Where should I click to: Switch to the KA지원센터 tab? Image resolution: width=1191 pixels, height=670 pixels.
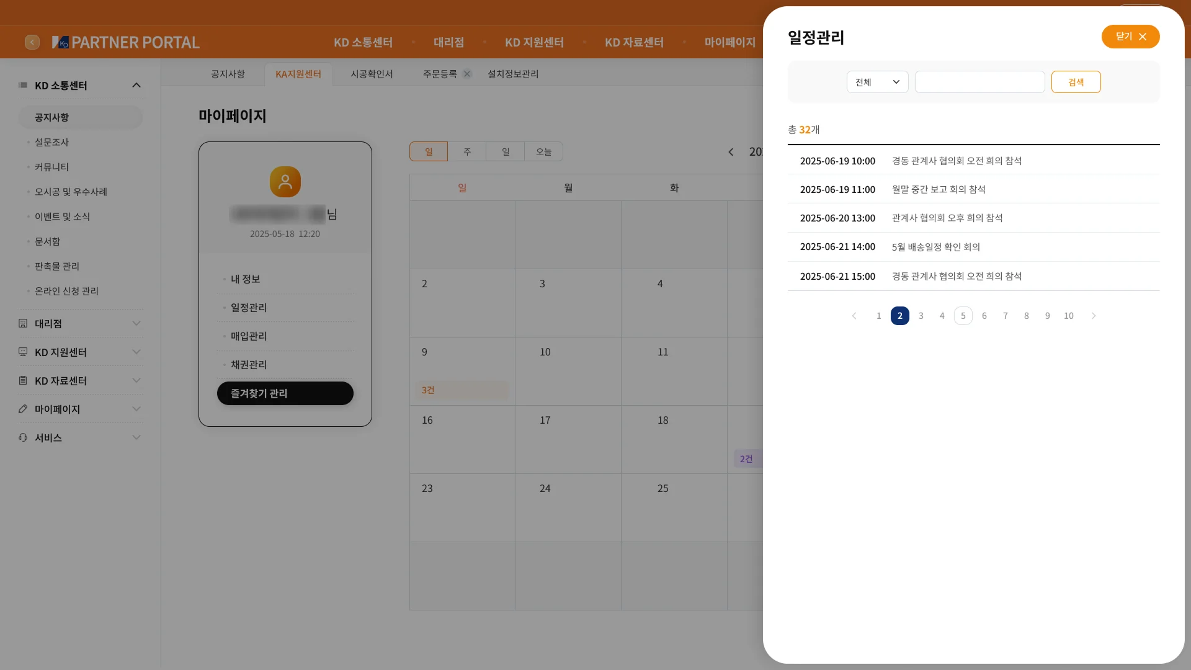click(x=298, y=74)
